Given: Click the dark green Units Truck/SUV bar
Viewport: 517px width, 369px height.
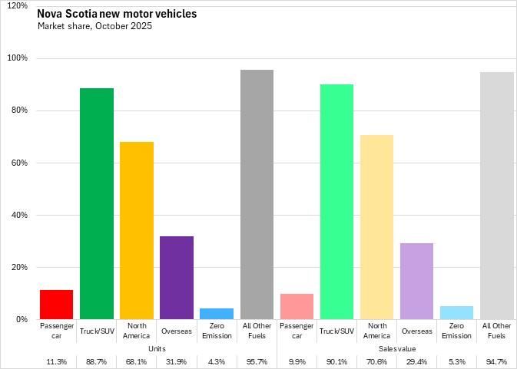Looking at the screenshot, I should click(x=97, y=203).
